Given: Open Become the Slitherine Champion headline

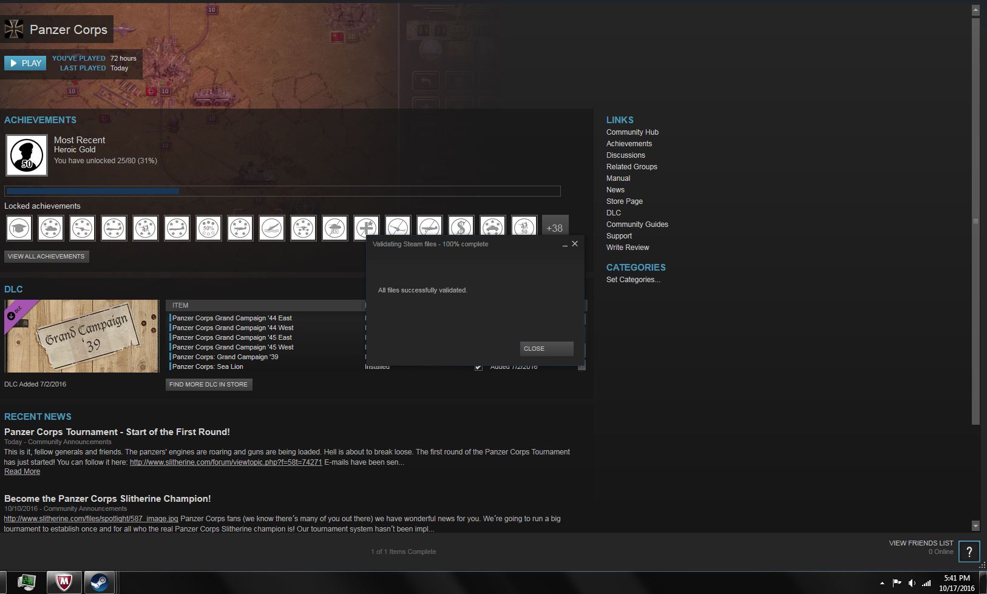Looking at the screenshot, I should tap(107, 499).
